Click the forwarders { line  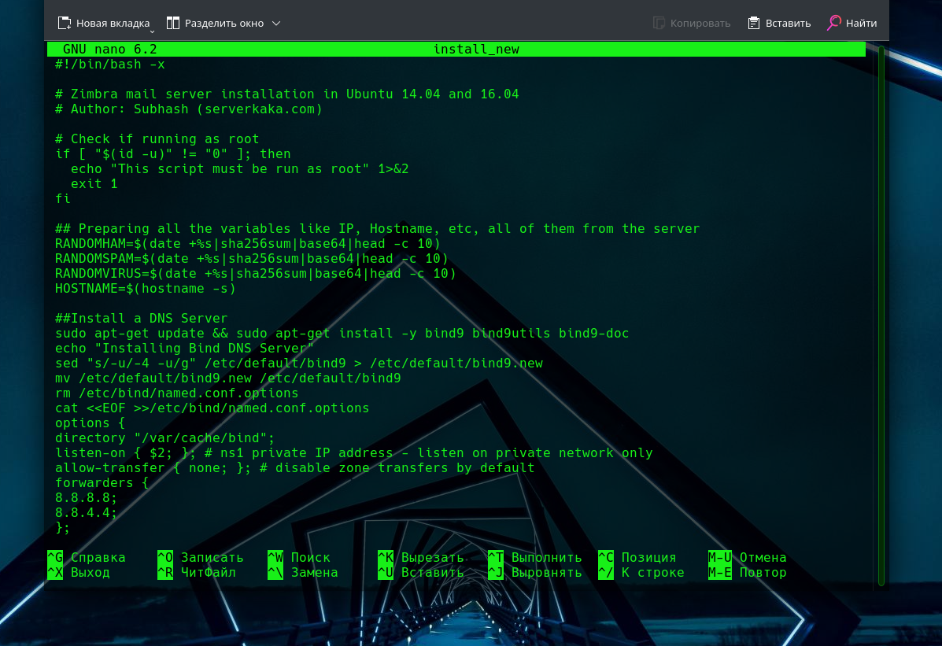102,483
